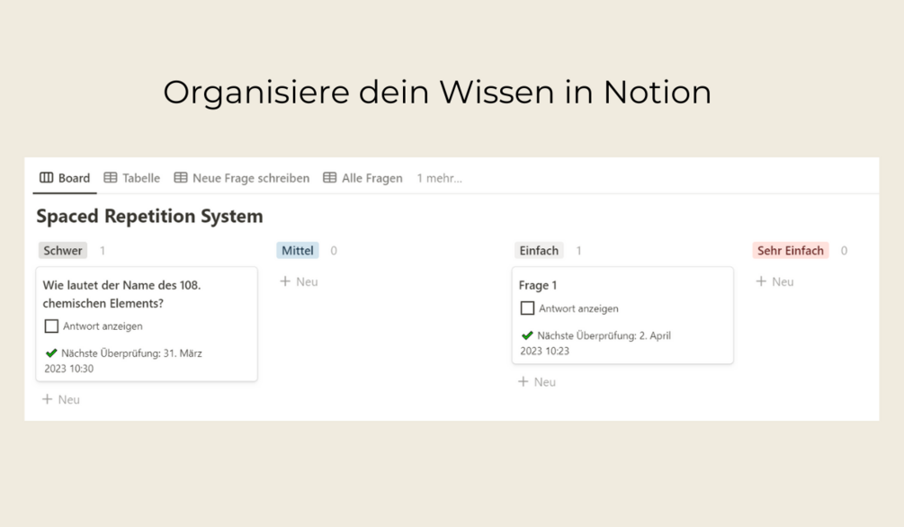Viewport: 904px width, 527px height.
Task: Click the Mittel card count 0
Action: pyautogui.click(x=334, y=251)
